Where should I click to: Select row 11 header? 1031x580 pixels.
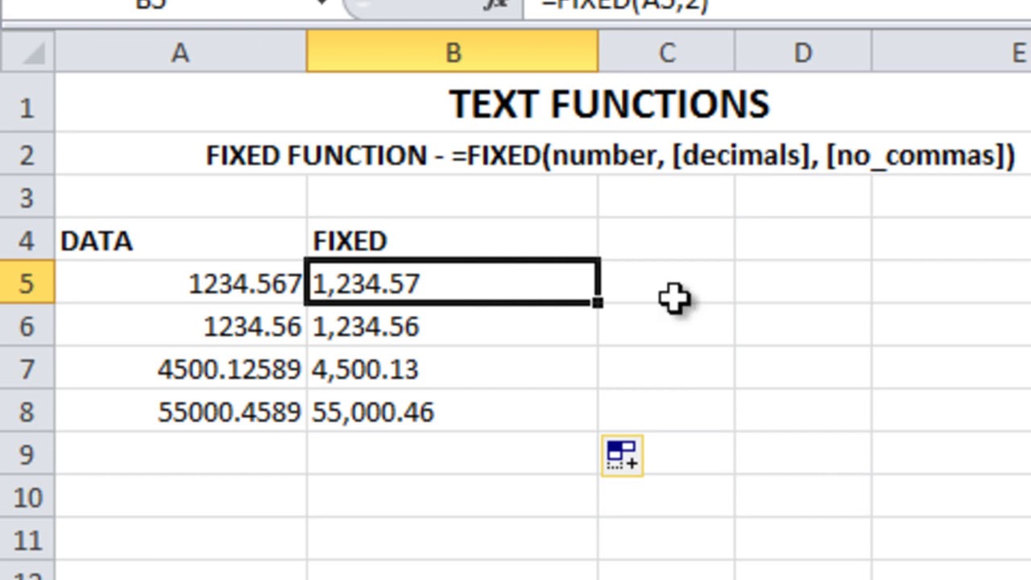tap(27, 539)
